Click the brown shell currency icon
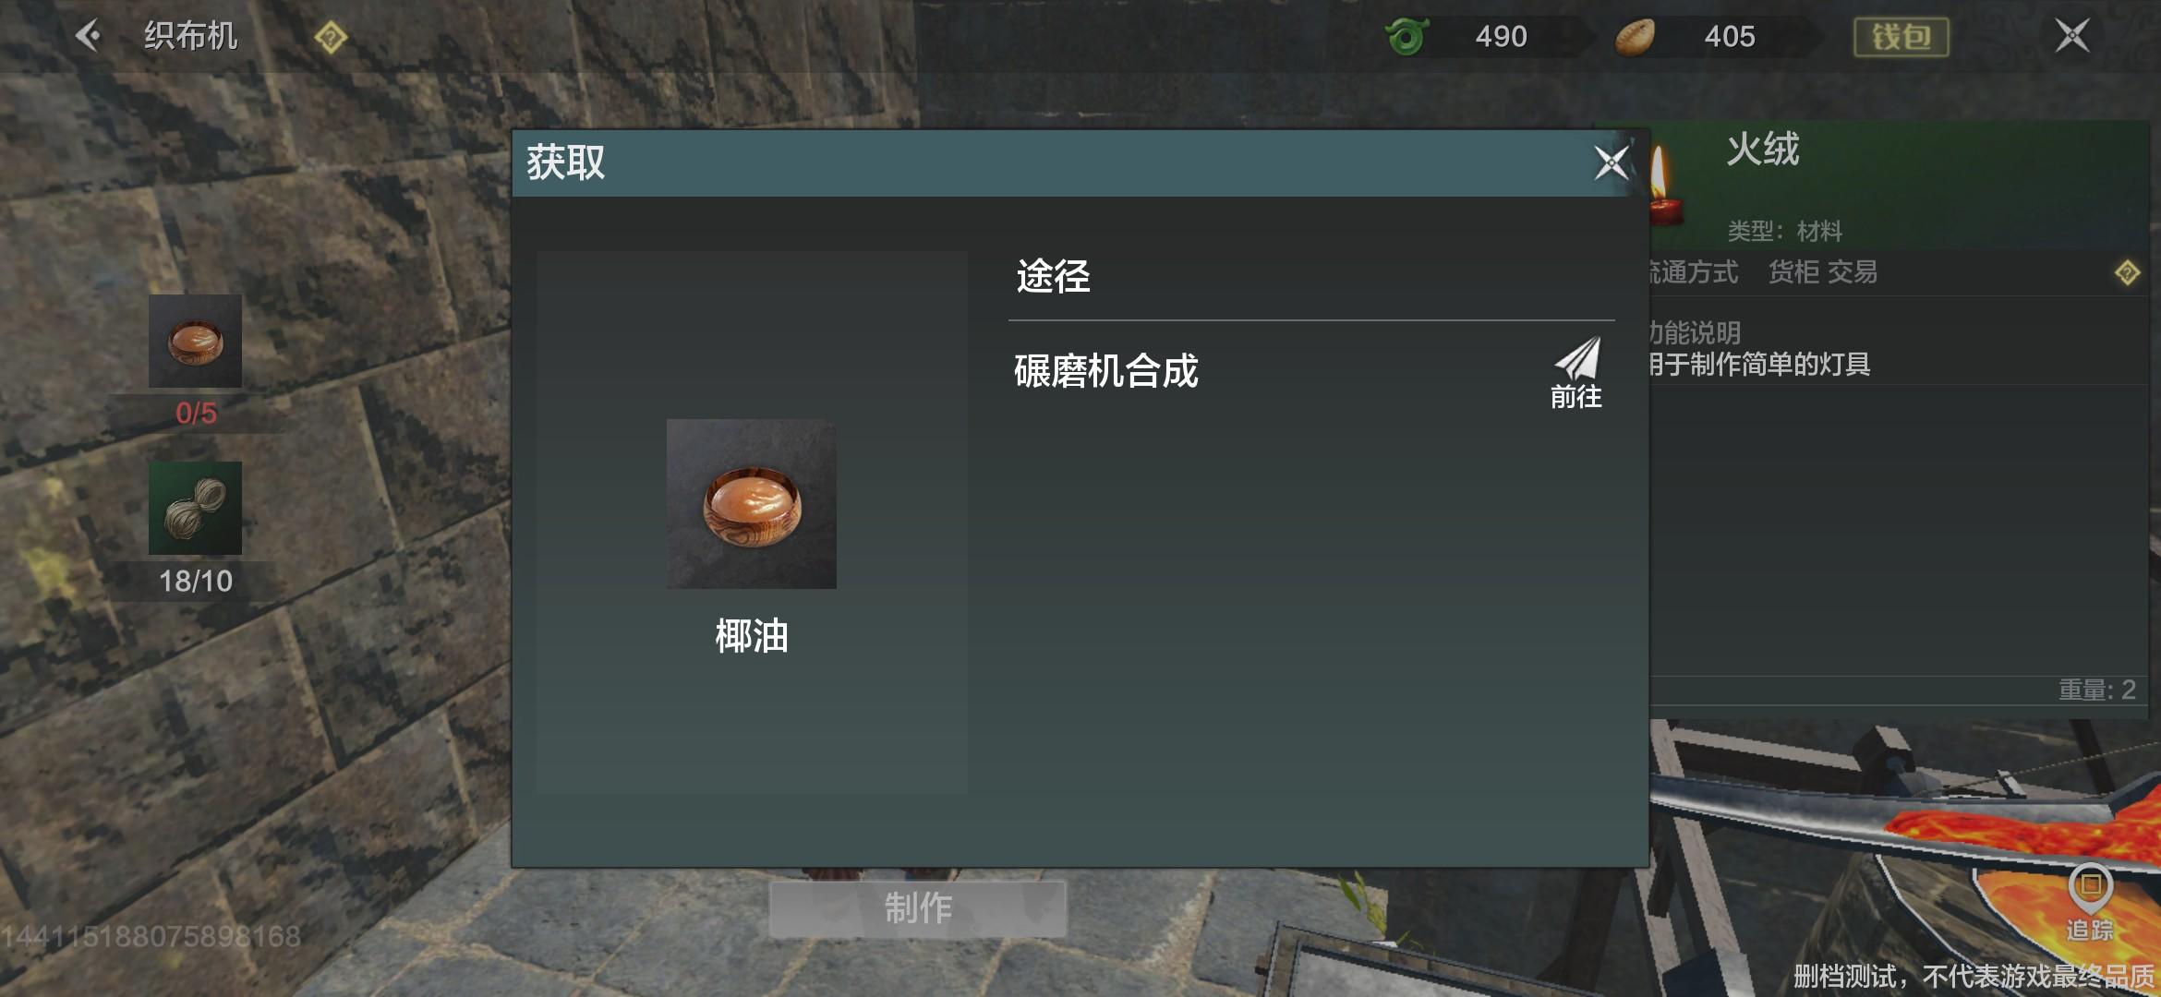Viewport: 2161px width, 997px height. [1635, 38]
